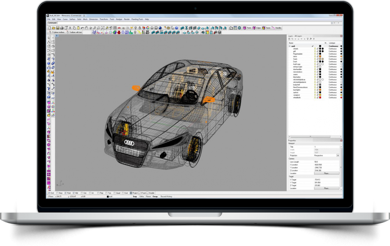Select the arrow pointer tool in left sidebar

49,38
